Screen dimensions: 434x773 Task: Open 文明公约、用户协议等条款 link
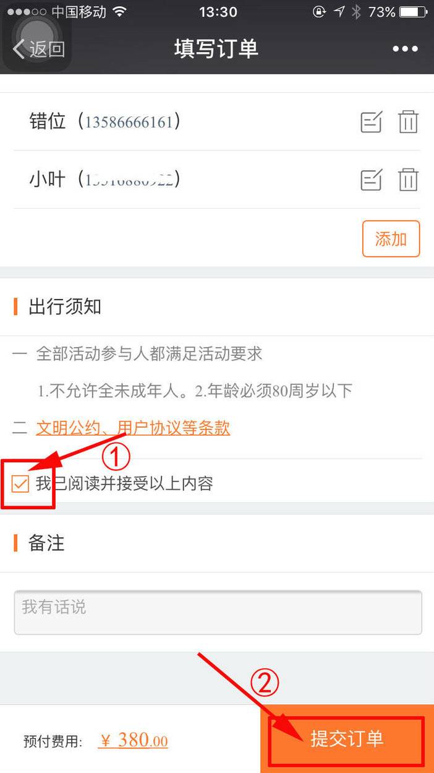pos(133,428)
